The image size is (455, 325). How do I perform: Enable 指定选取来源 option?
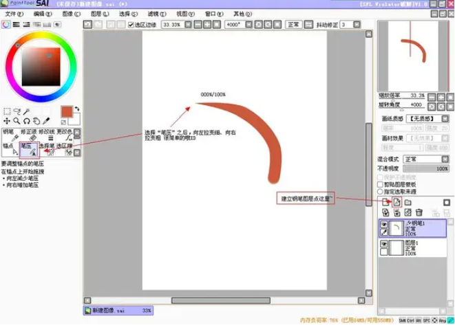pos(380,192)
